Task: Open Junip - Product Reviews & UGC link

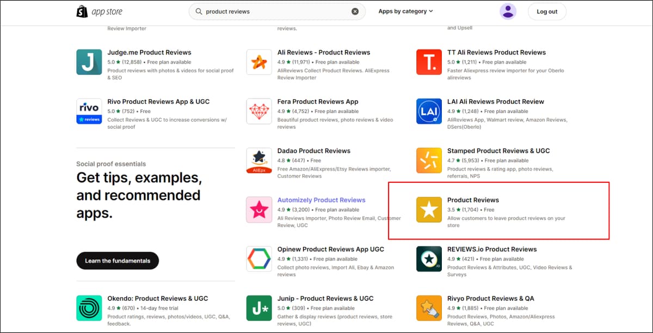Action: pyautogui.click(x=325, y=299)
